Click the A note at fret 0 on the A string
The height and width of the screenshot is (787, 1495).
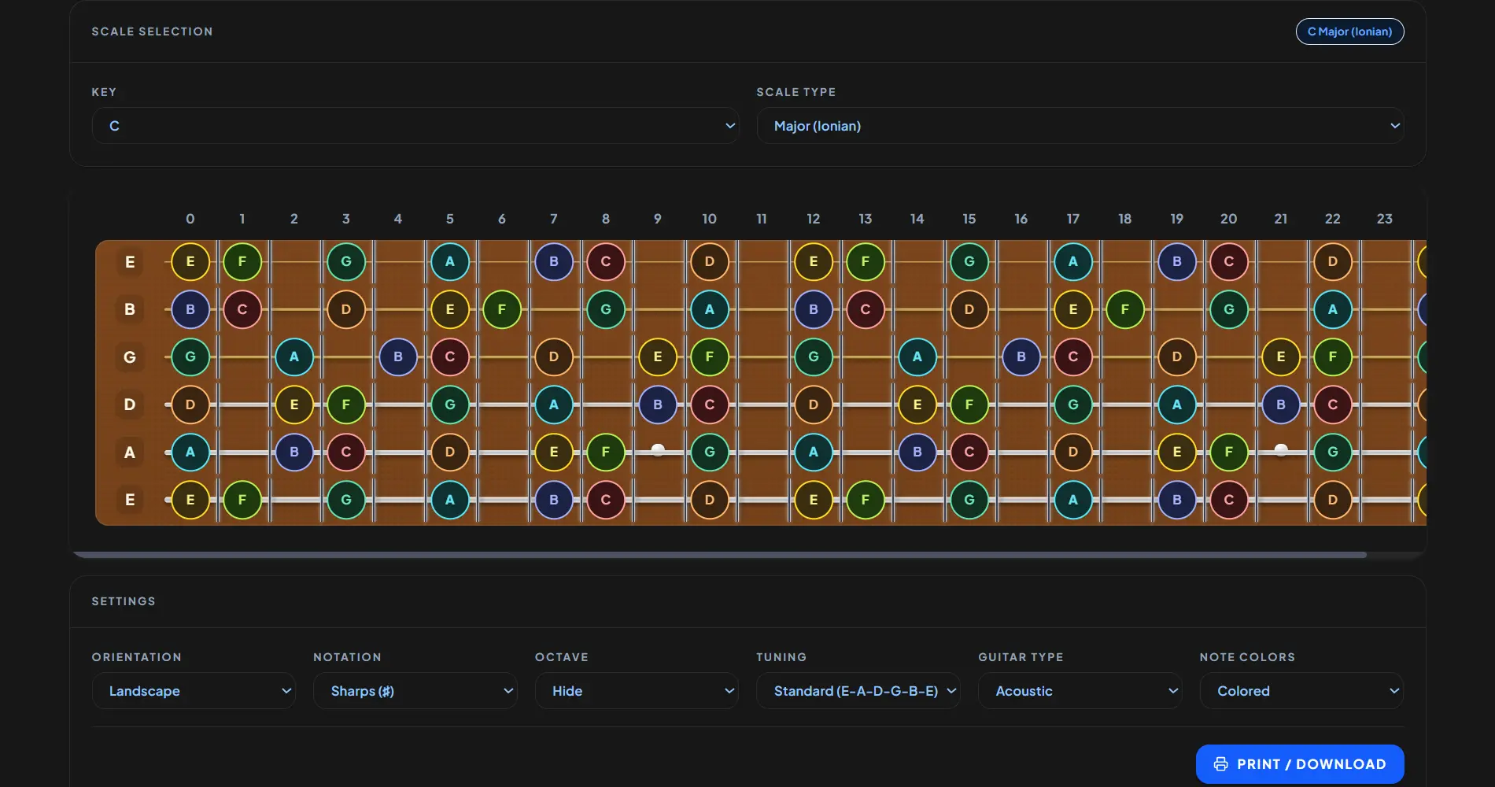[190, 453]
